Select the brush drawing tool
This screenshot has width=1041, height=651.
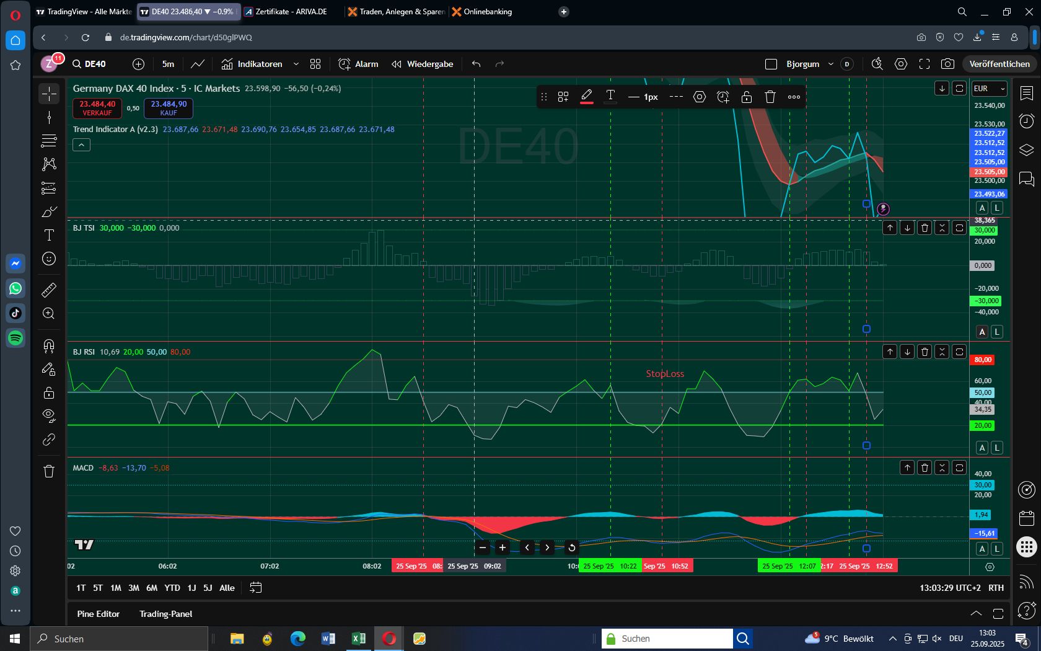[x=48, y=211]
